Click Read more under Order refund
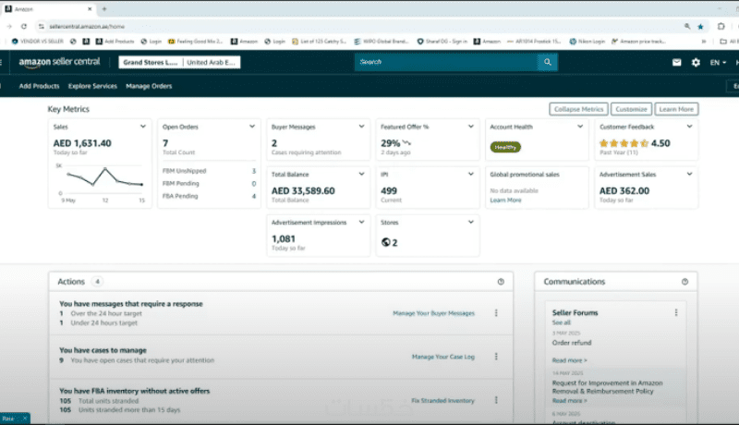739x425 pixels. click(569, 360)
